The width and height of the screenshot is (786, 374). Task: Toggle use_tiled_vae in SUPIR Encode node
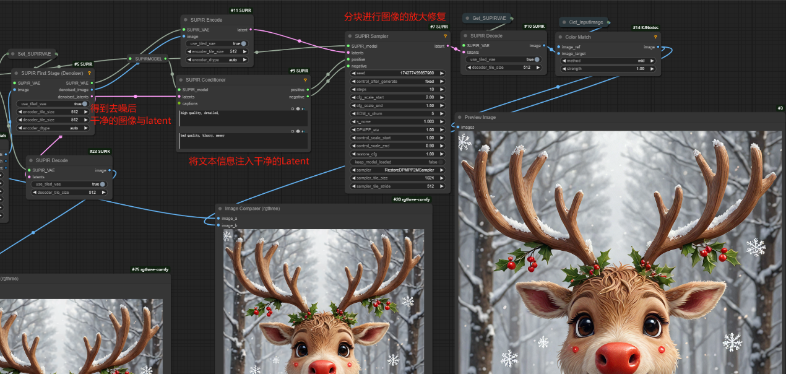(243, 43)
